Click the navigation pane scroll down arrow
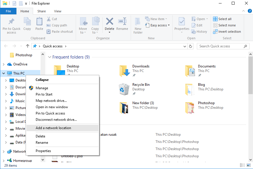The height and width of the screenshot is (169, 253). pos(43,160)
